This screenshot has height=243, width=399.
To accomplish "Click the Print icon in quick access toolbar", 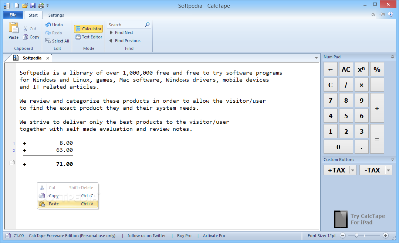I will (41, 5).
